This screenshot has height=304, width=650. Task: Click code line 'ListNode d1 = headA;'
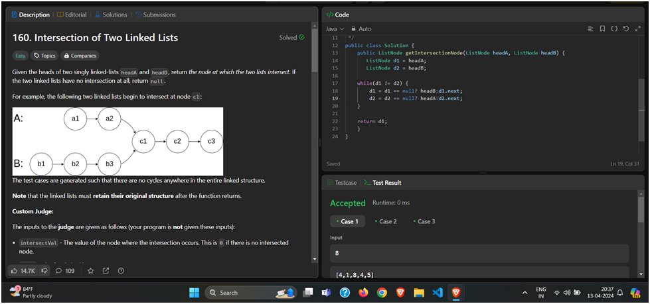point(396,60)
